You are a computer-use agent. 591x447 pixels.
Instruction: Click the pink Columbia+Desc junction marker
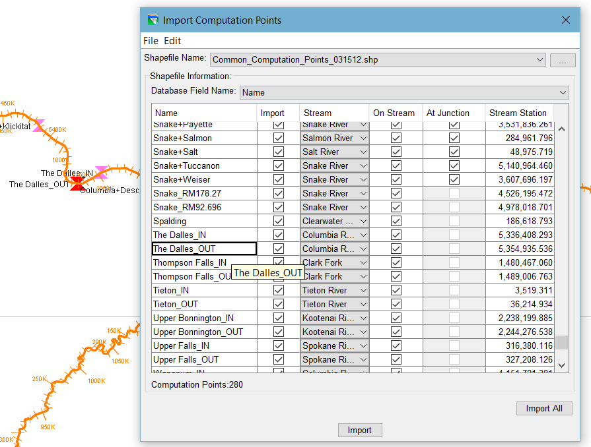click(x=101, y=173)
